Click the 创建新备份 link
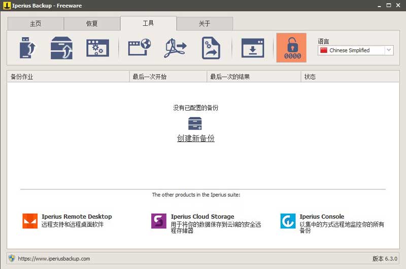406x269 pixels. [x=196, y=138]
